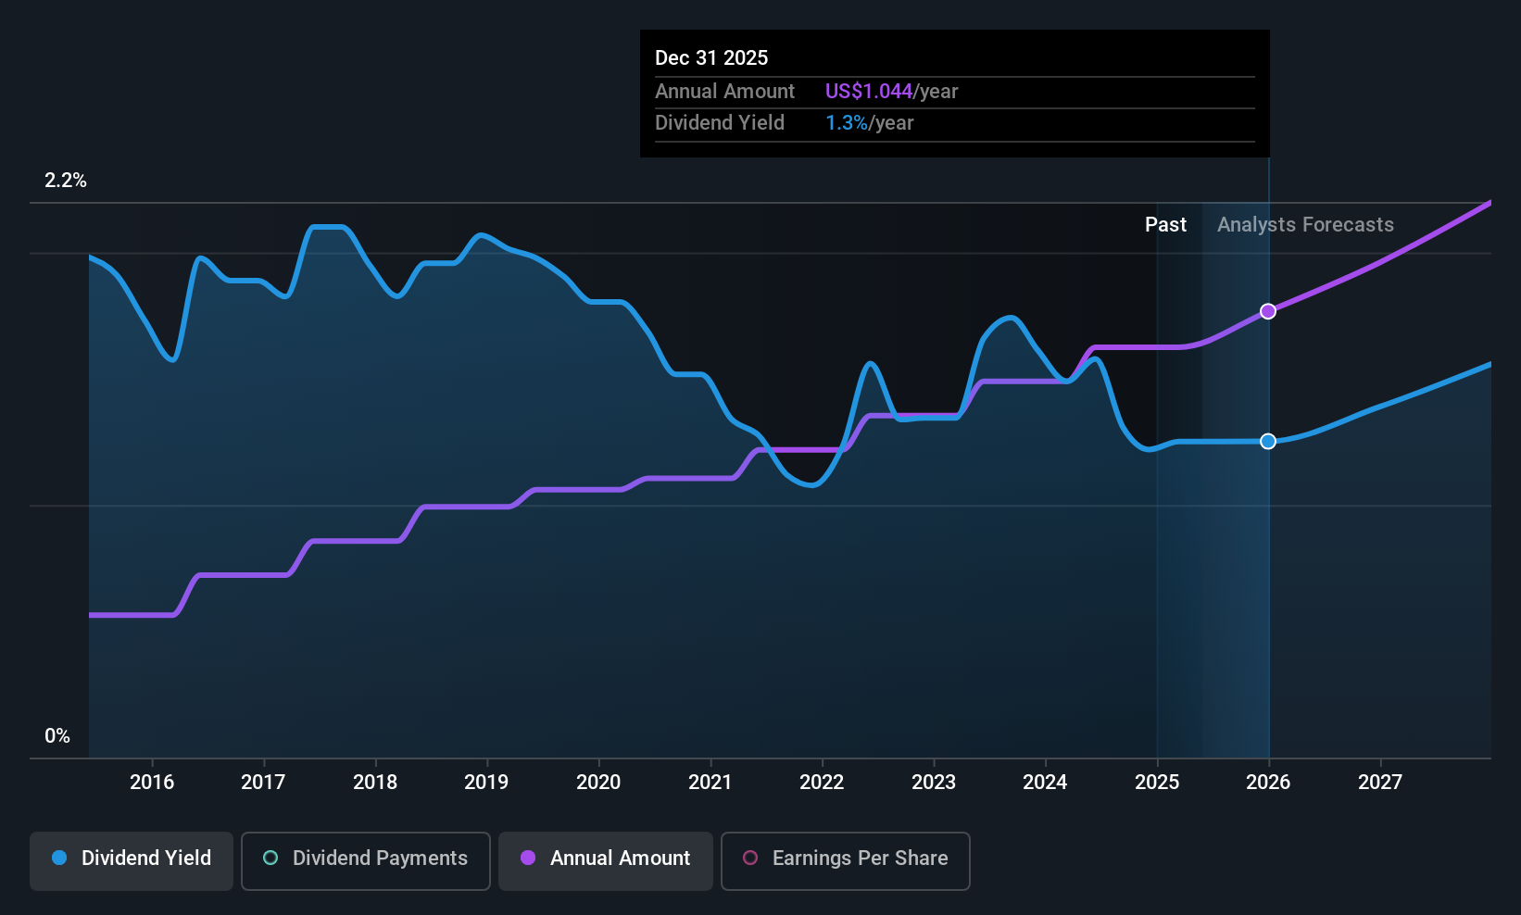Click the Annual Amount tooltip row label
Screen dimensions: 1521x915
point(724,92)
